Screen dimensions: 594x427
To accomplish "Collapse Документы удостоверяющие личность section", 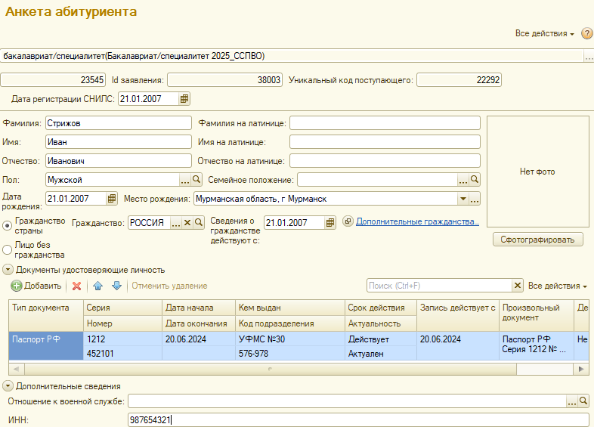I will pyautogui.click(x=8, y=270).
